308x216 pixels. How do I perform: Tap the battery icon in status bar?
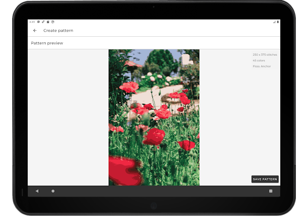[278, 22]
